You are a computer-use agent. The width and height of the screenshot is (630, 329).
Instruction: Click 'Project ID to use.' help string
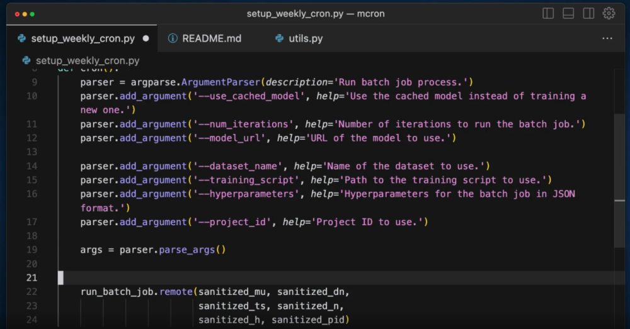(x=368, y=222)
